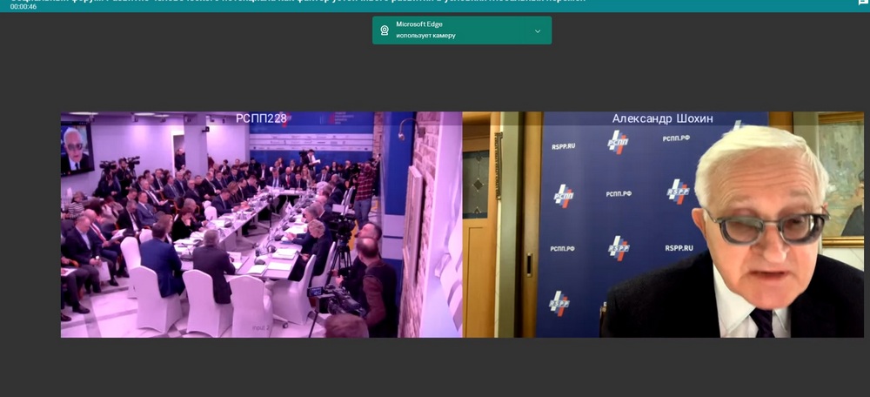870x397 pixels.
Task: Click the 'Microsoft Edge' notification title
Action: [x=419, y=24]
